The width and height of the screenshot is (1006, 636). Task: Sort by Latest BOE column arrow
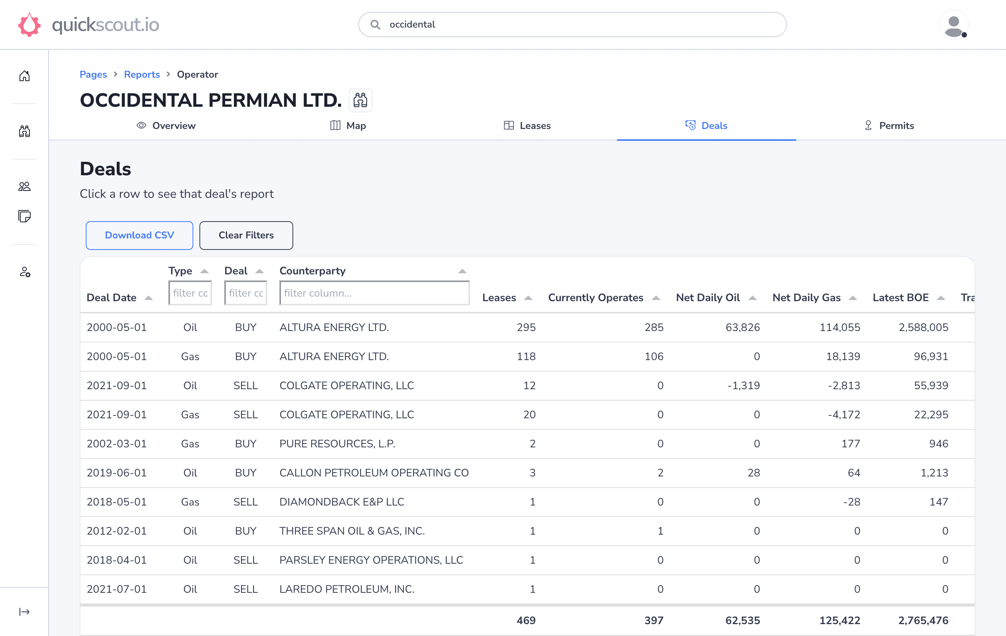tap(941, 298)
